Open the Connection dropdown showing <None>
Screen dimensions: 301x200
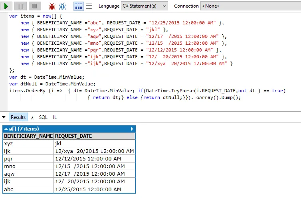click(251, 6)
